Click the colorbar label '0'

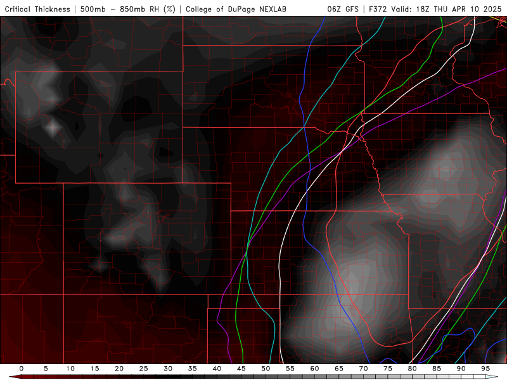tap(22, 369)
